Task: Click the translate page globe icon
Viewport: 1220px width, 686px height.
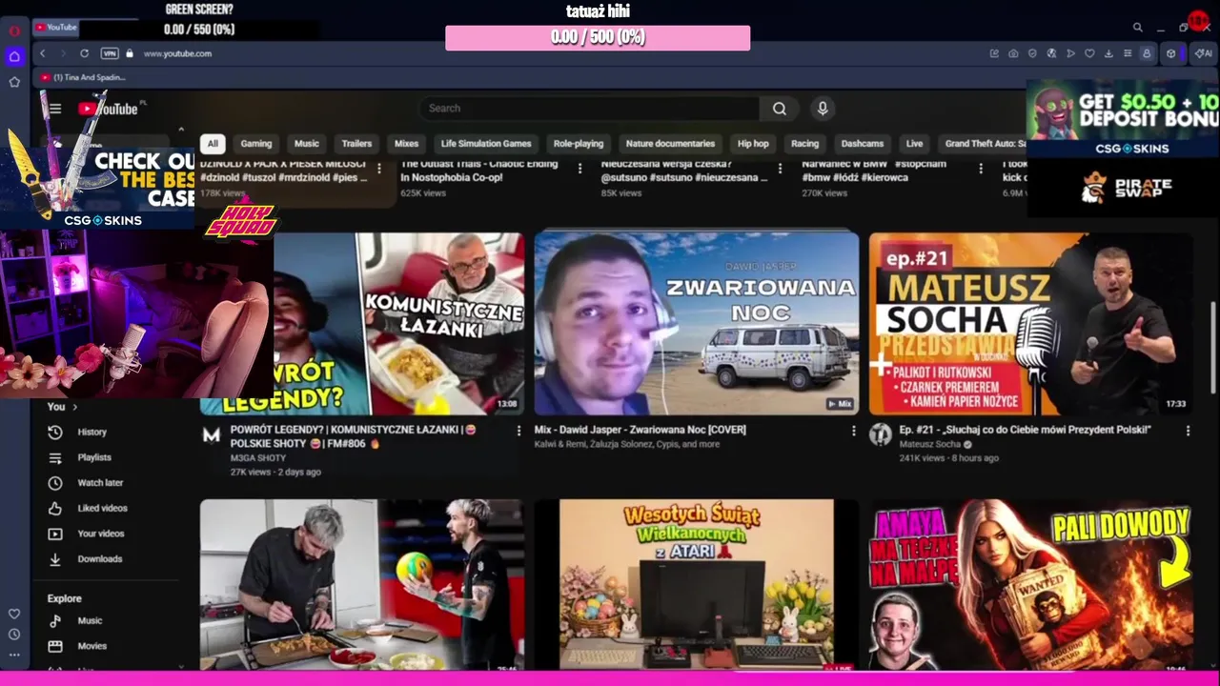Action: click(x=1051, y=53)
